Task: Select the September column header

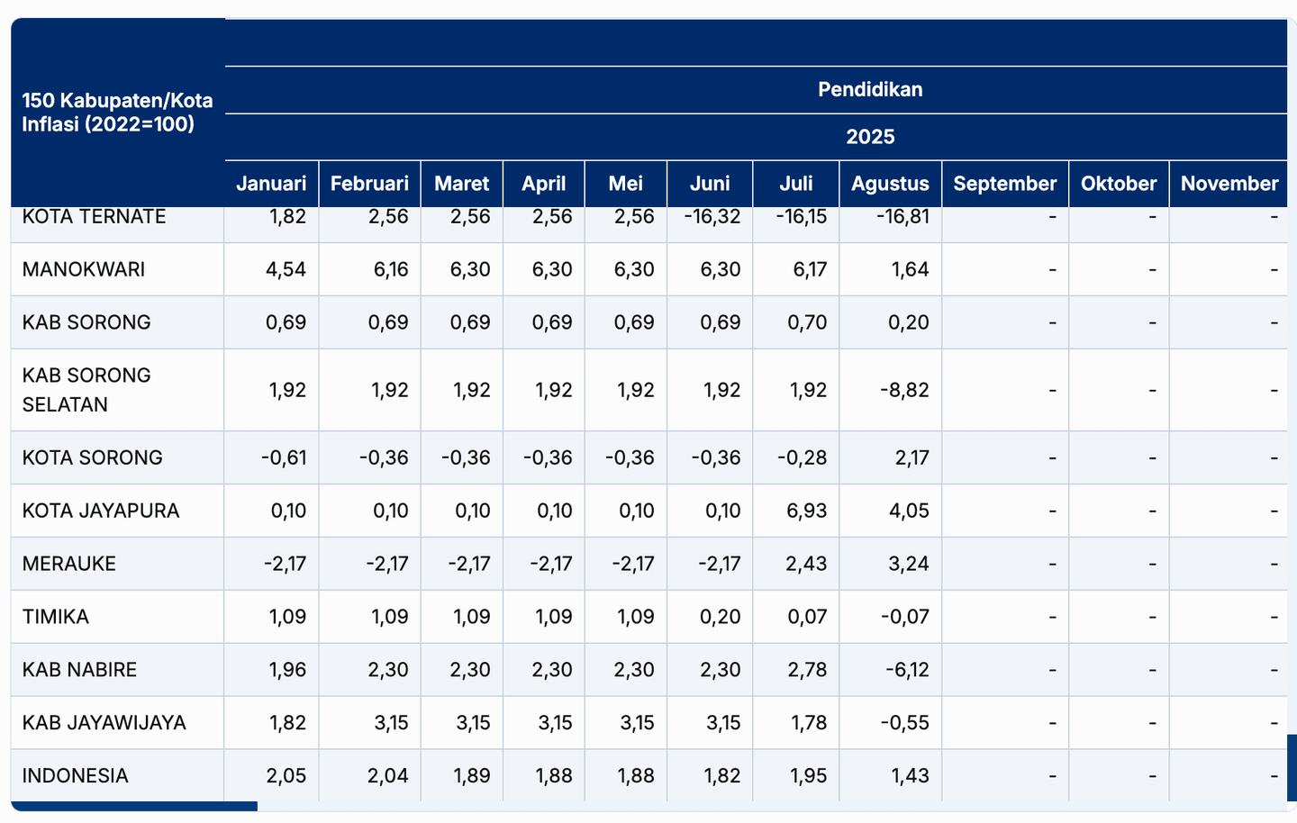Action: (1004, 184)
